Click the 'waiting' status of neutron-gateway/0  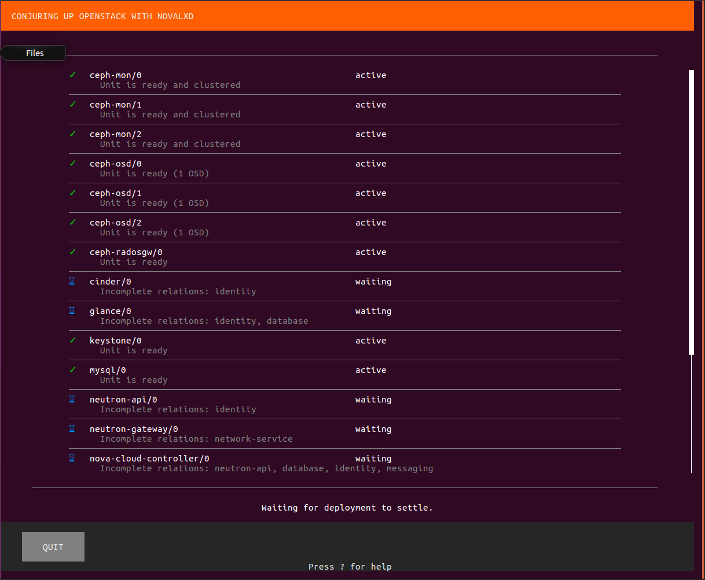[x=373, y=429]
